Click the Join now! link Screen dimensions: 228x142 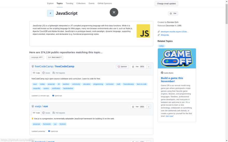click(169, 116)
